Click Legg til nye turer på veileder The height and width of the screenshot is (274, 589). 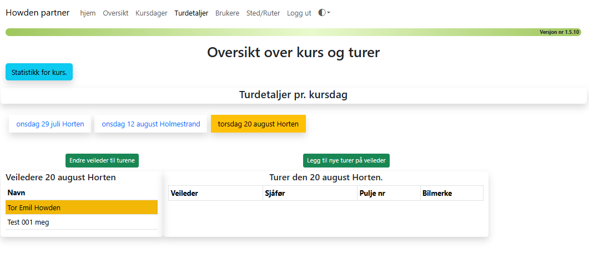346,160
